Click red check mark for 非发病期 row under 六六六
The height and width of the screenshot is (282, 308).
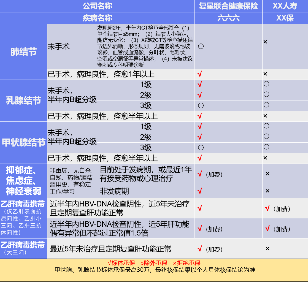point(200,191)
